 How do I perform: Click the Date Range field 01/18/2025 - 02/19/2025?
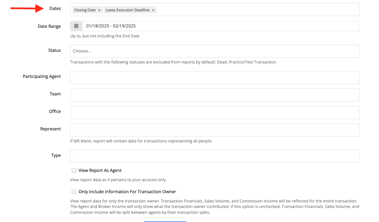coord(221,26)
